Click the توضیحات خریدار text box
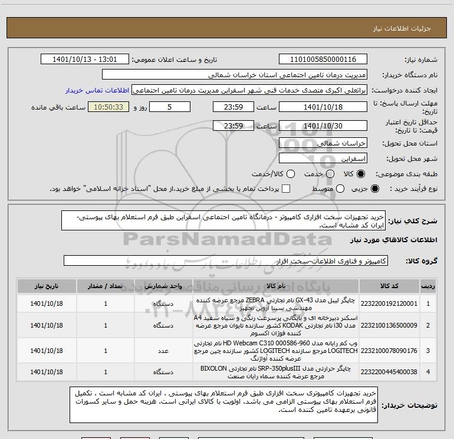 [223, 405]
